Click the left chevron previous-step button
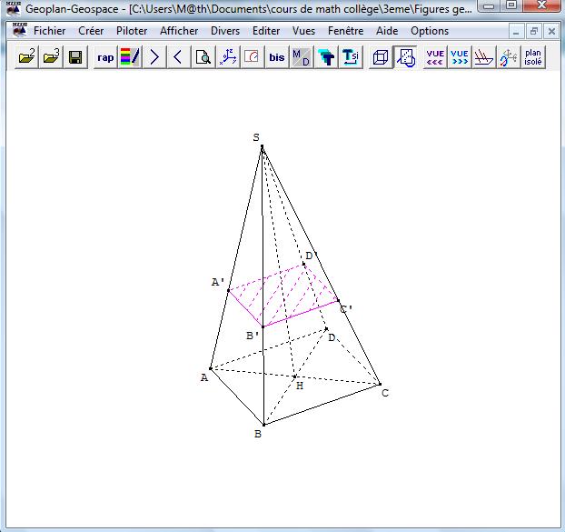This screenshot has width=565, height=532. [178, 57]
